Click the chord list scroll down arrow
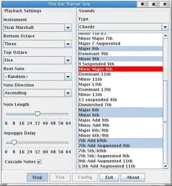Viewport: 172px width, 186px height. click(x=165, y=166)
